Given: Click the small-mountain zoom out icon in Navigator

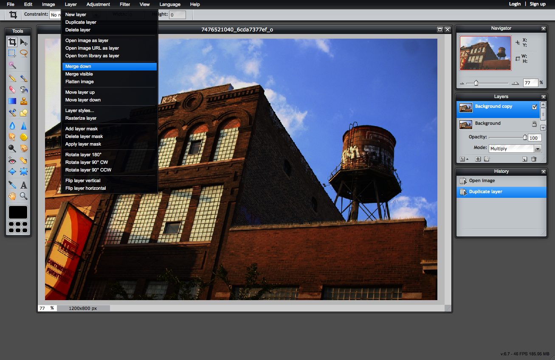Looking at the screenshot, I should point(462,83).
